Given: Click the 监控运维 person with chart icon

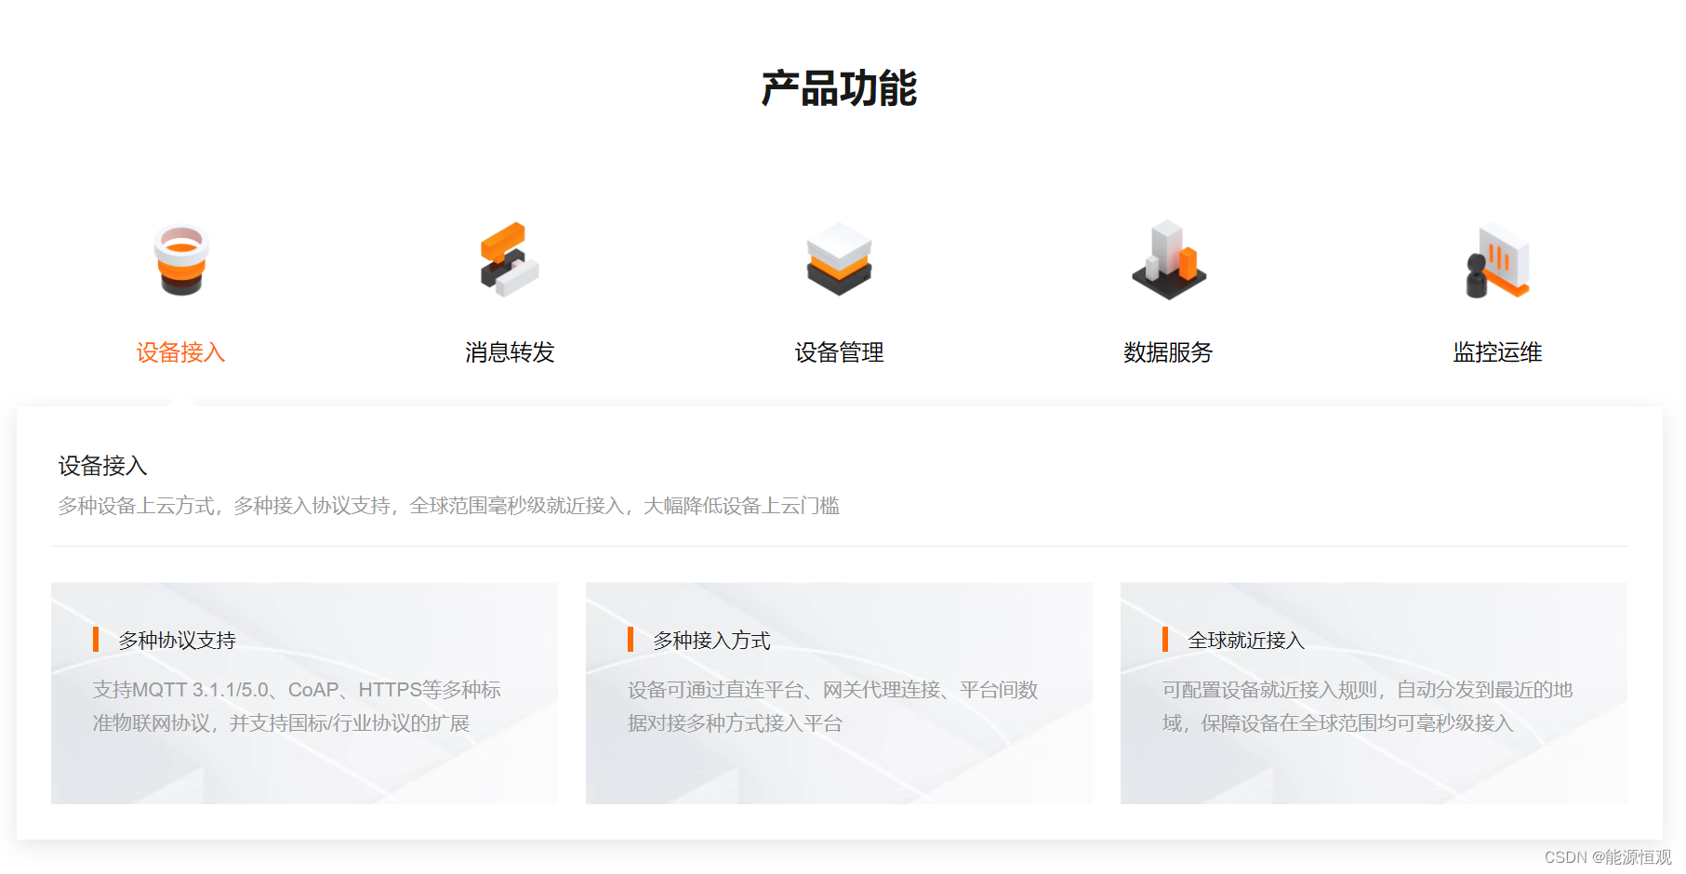Looking at the screenshot, I should pos(1497,261).
